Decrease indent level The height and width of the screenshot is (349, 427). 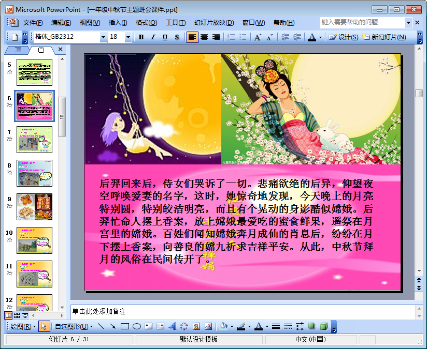[x=285, y=37]
